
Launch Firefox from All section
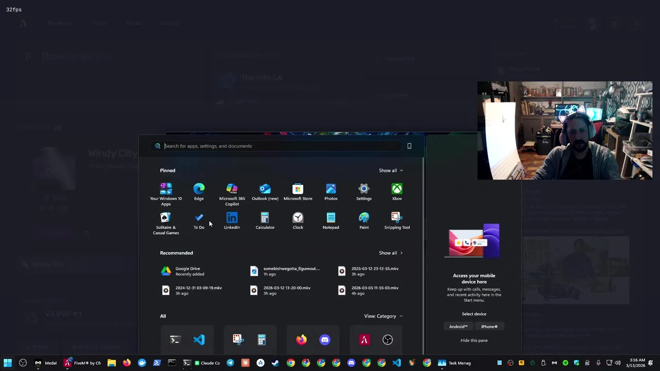[x=301, y=340]
